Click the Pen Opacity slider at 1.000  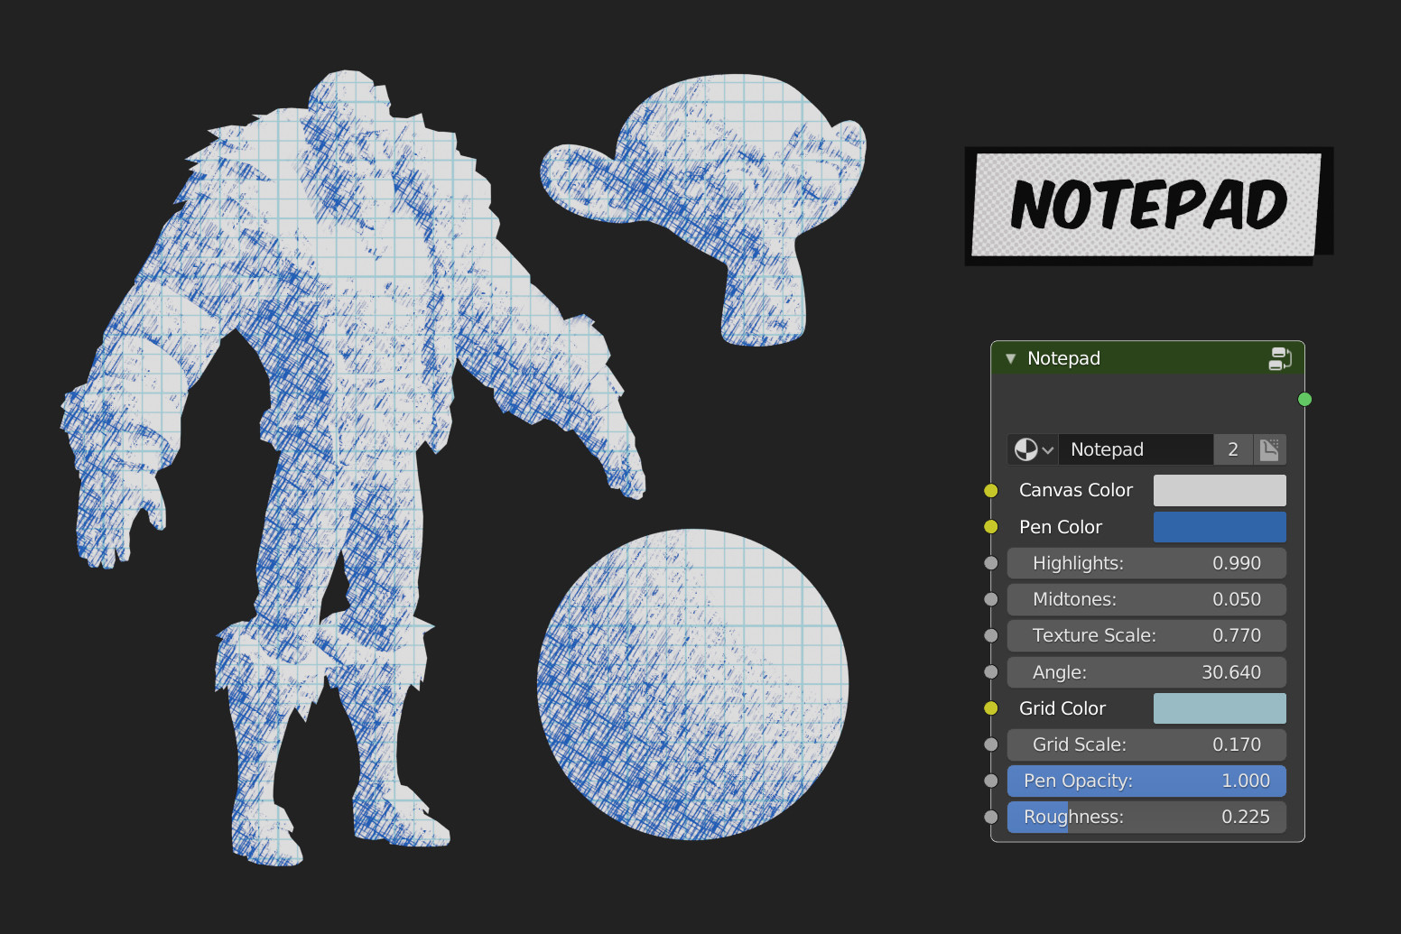1146,781
